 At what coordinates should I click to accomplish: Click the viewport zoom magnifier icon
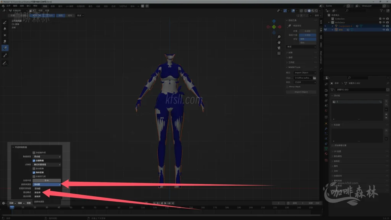click(x=279, y=37)
